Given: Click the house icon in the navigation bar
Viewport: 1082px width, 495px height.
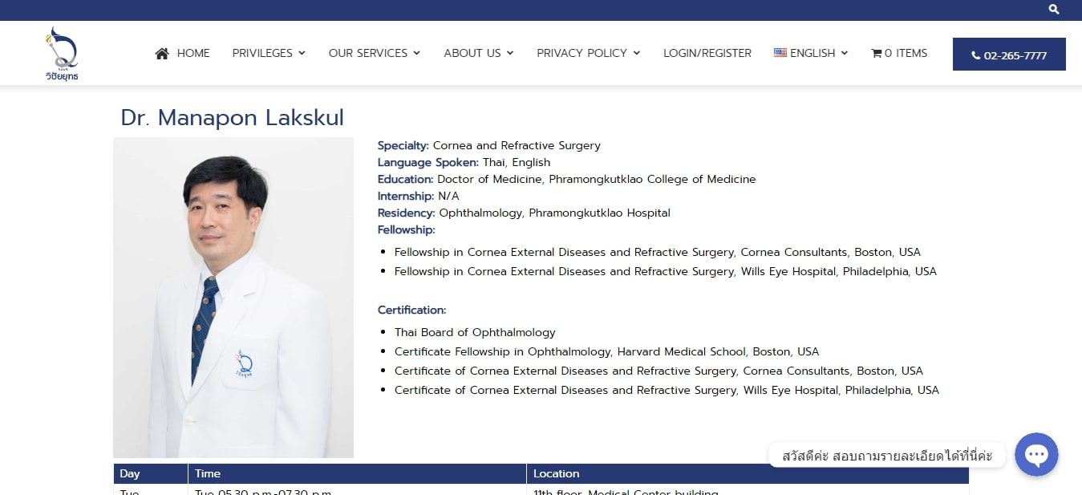Looking at the screenshot, I should [162, 54].
